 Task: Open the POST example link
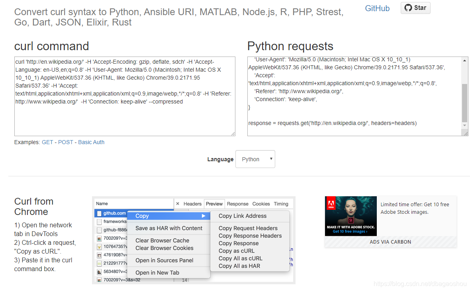pos(65,142)
